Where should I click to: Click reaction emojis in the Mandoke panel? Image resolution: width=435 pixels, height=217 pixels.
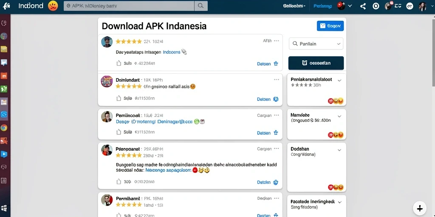point(336,135)
